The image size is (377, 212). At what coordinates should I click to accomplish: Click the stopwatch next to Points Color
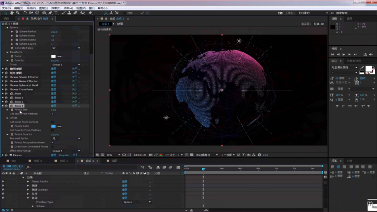coord(12,126)
